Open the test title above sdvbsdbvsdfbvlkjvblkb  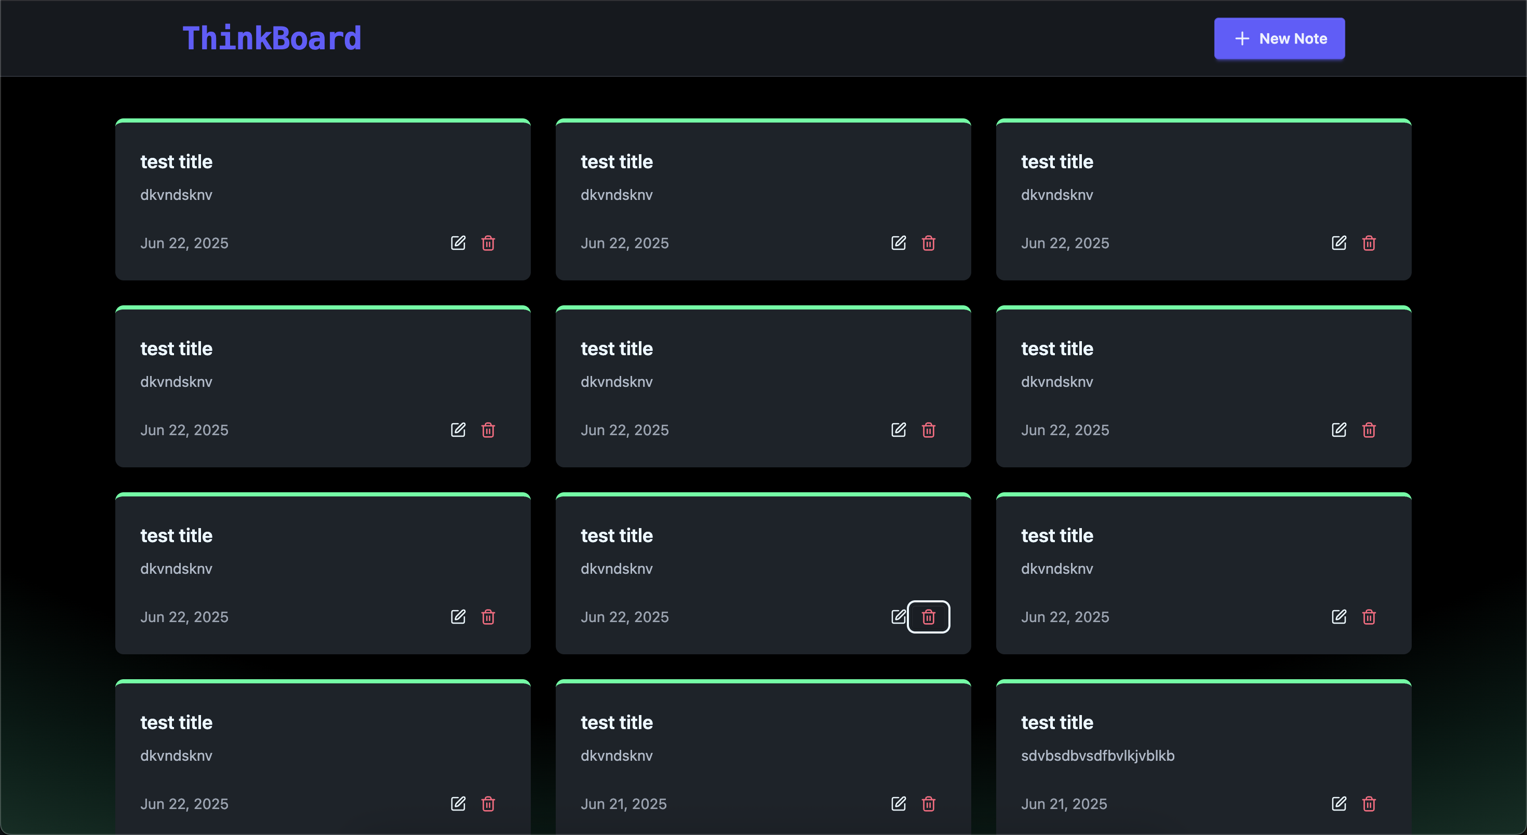(1057, 722)
